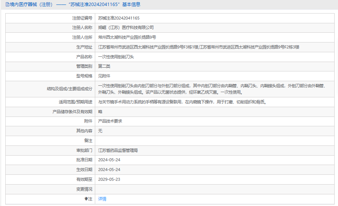Select product name 一次性使用刨削刀头

(116, 57)
